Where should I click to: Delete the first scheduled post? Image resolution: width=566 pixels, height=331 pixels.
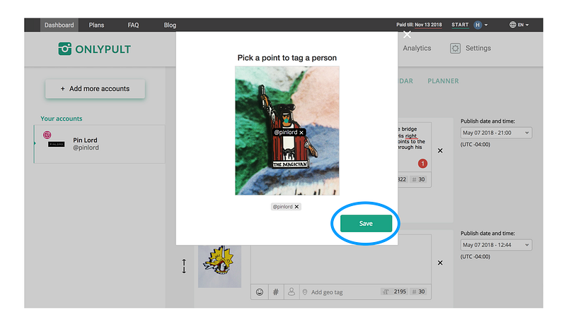tap(440, 150)
